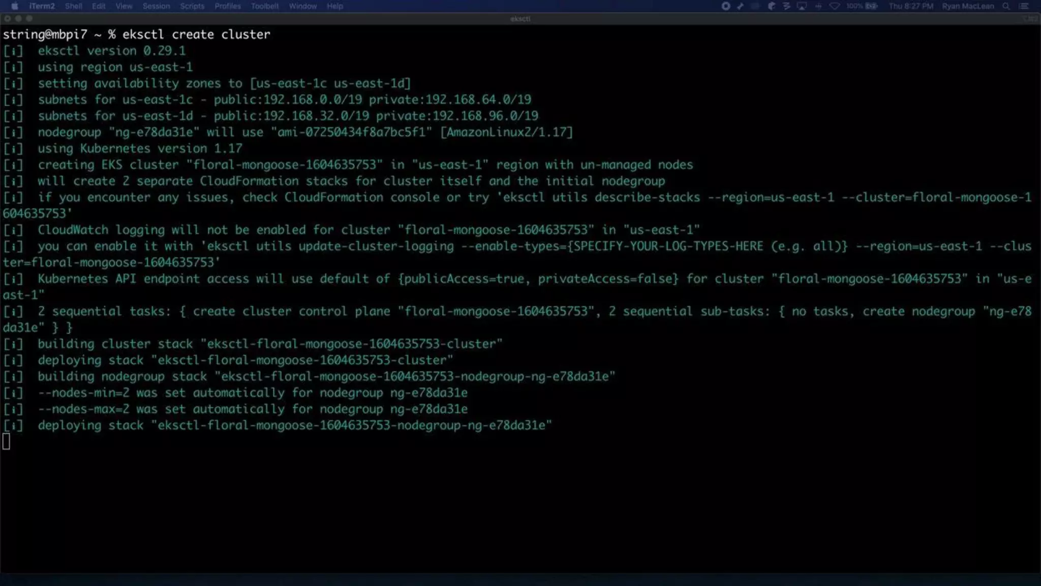This screenshot has width=1041, height=586.
Task: Click the eksctl window title
Action: point(520,19)
